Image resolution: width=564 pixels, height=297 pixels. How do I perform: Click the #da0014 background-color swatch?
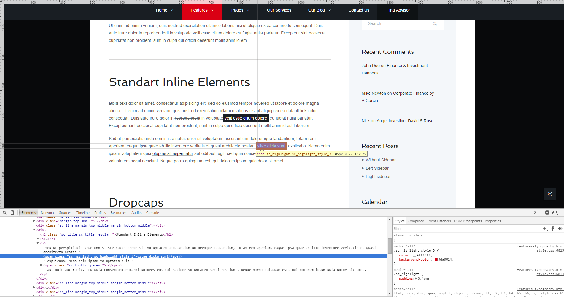(x=436, y=259)
